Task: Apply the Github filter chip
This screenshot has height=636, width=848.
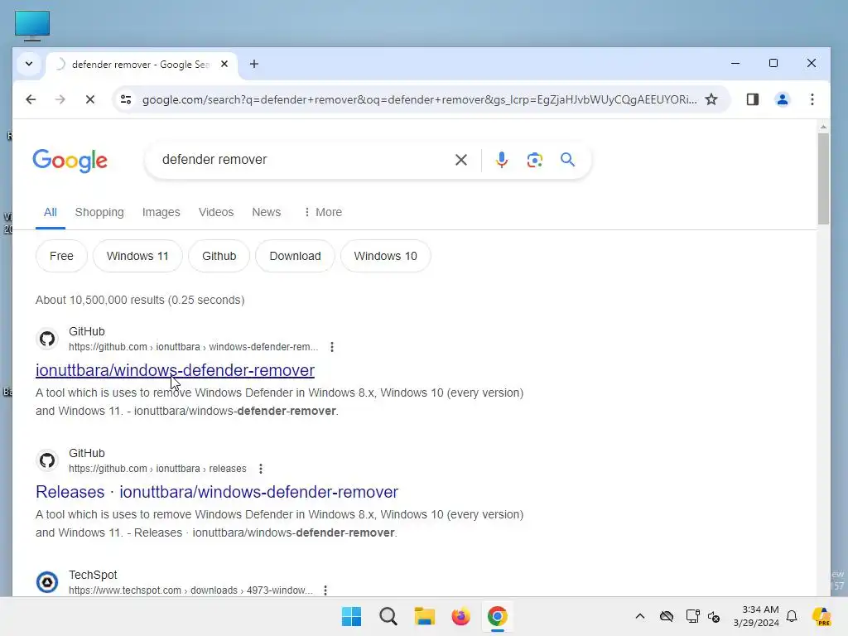Action: pos(219,256)
